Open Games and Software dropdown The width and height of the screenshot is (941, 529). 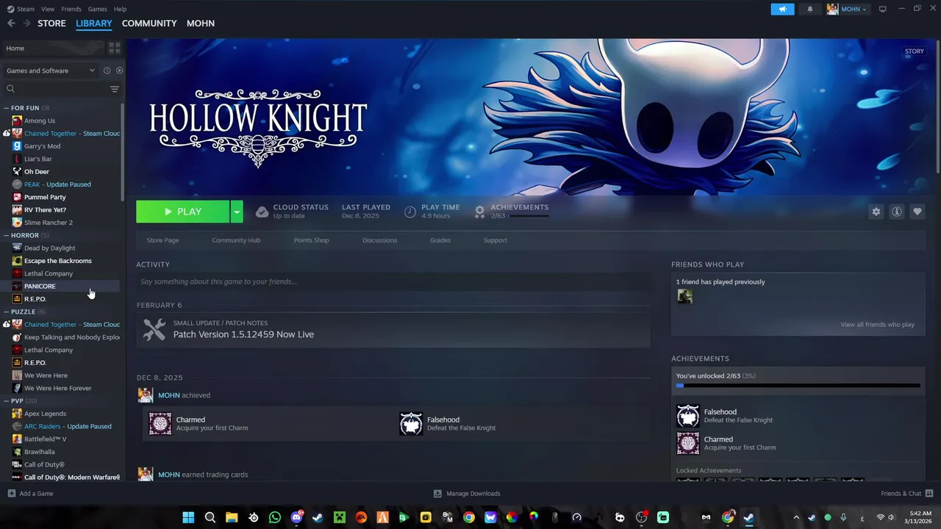click(50, 71)
